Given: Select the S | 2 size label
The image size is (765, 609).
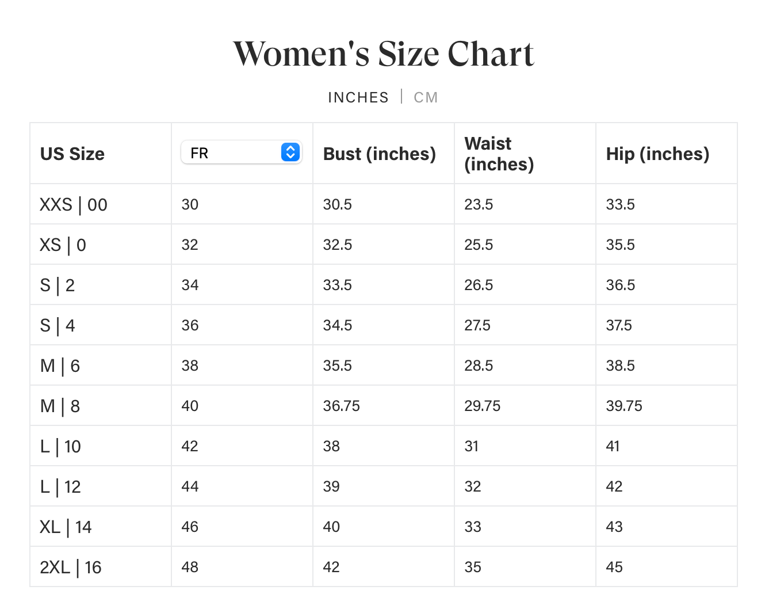Looking at the screenshot, I should (58, 286).
